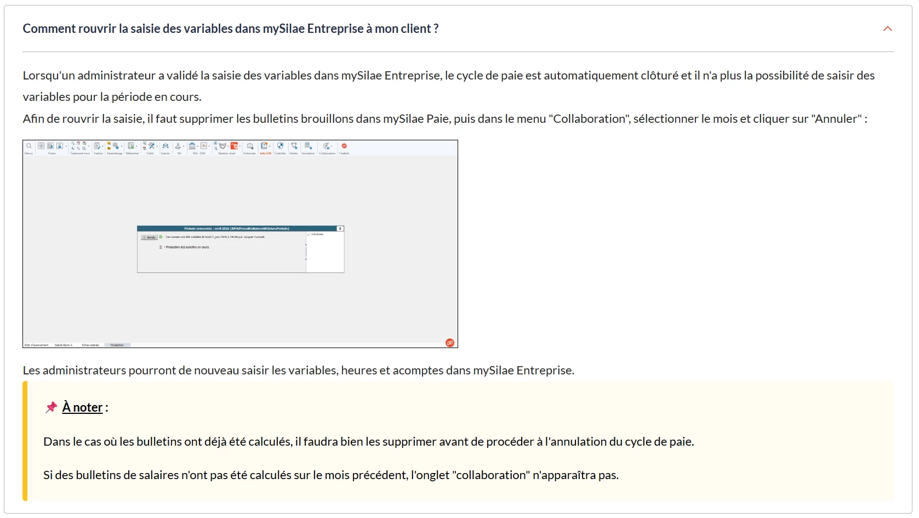
Task: Click the Contrôles shield icon
Action: pyautogui.click(x=280, y=146)
